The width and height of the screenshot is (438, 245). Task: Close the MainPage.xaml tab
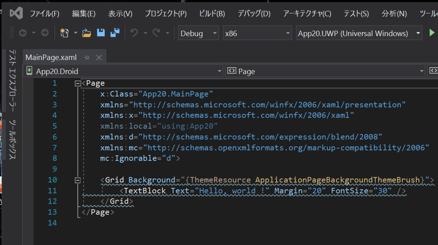tap(99, 58)
